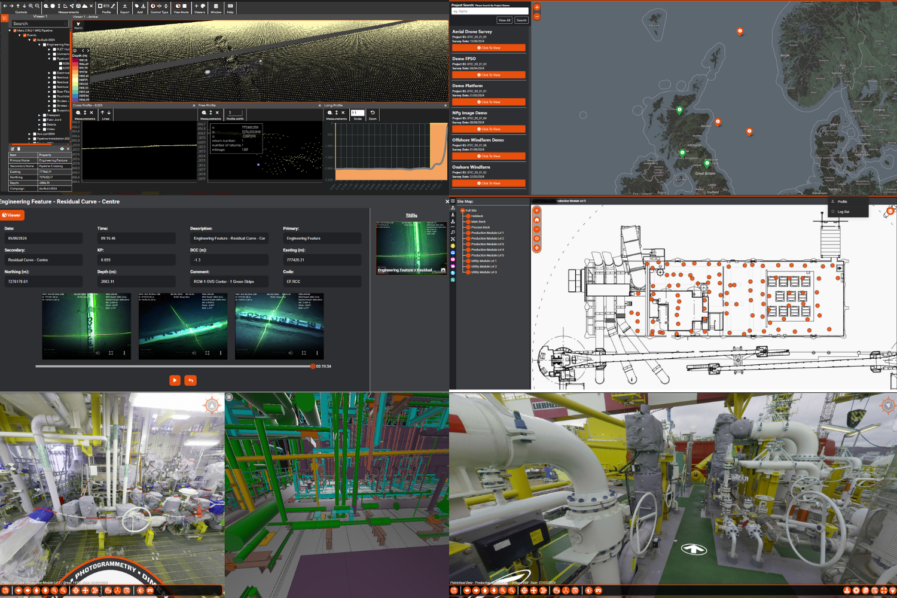Click the Project Search input field
The width and height of the screenshot is (897, 598).
[490, 11]
